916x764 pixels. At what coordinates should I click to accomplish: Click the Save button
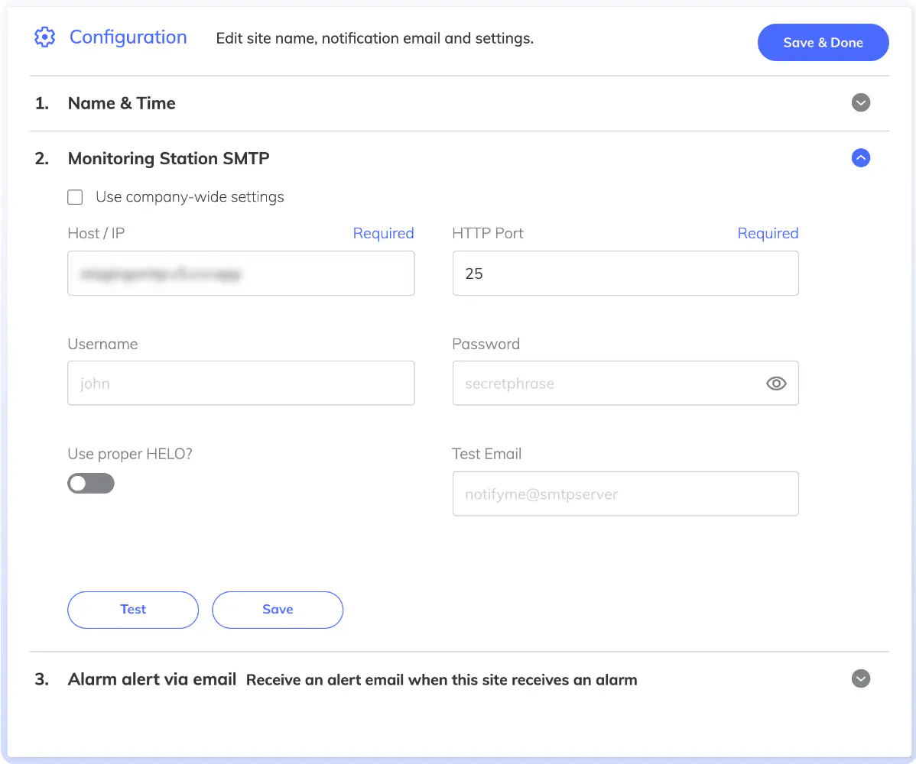point(278,610)
